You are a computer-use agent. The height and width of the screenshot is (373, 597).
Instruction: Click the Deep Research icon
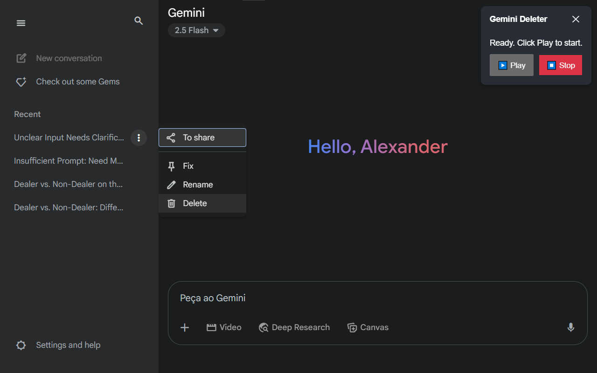click(264, 327)
